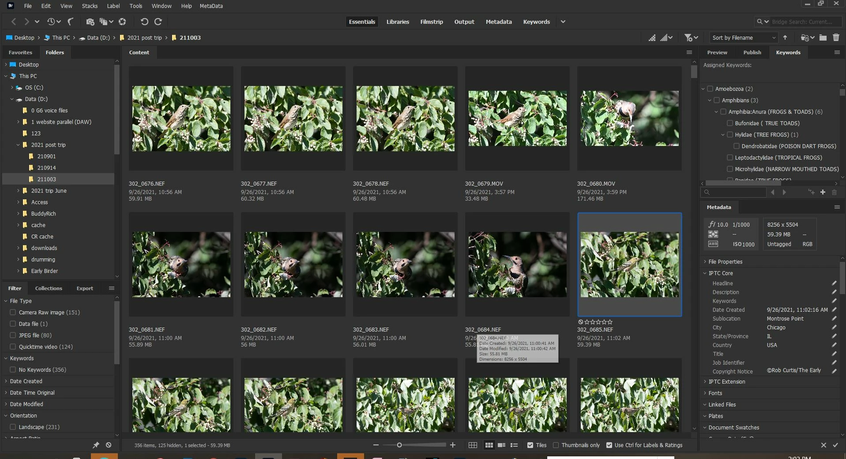Click the Get Photos from Camera icon
The width and height of the screenshot is (846, 459).
coord(90,22)
